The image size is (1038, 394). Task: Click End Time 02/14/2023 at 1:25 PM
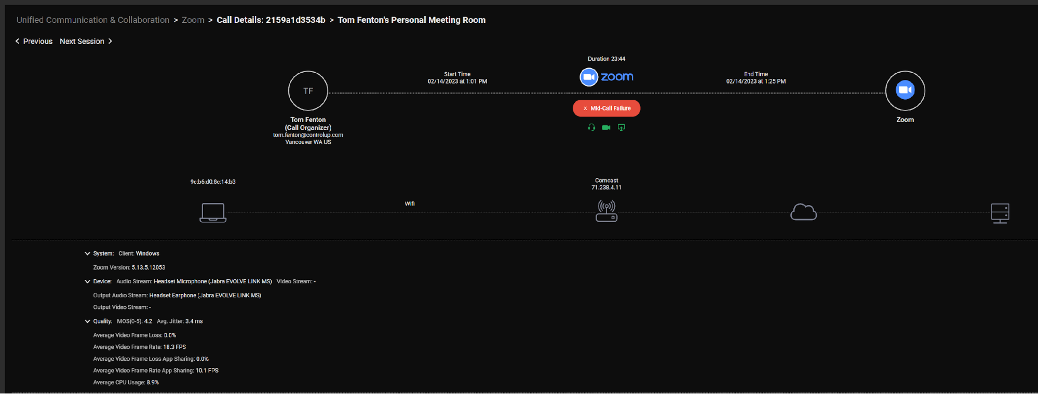[756, 78]
